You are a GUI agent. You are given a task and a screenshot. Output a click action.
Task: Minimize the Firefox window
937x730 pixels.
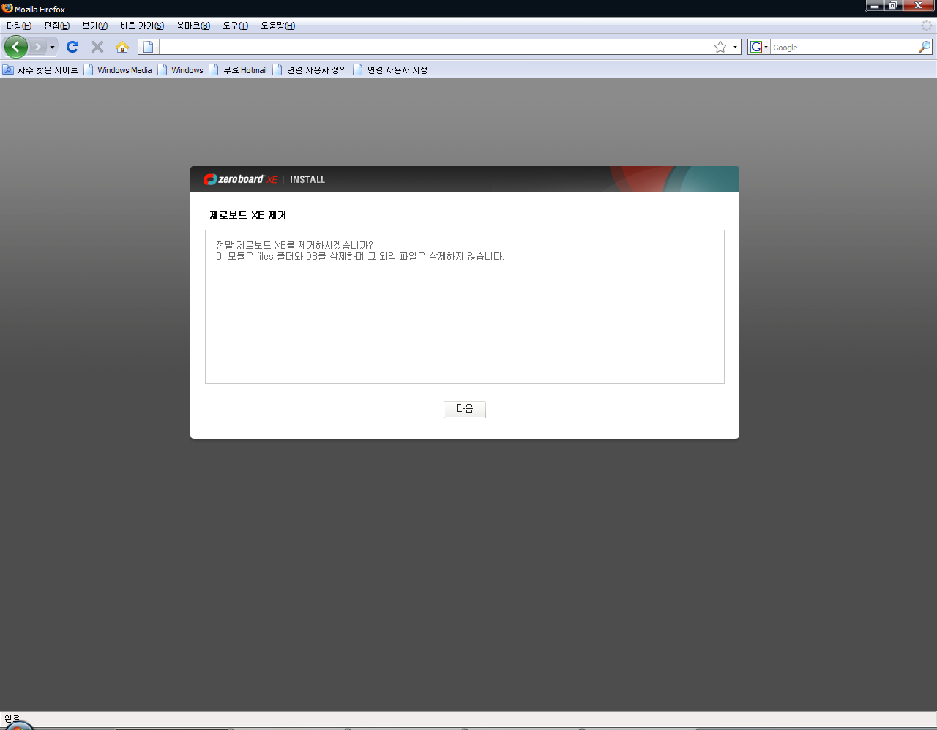click(x=875, y=6)
